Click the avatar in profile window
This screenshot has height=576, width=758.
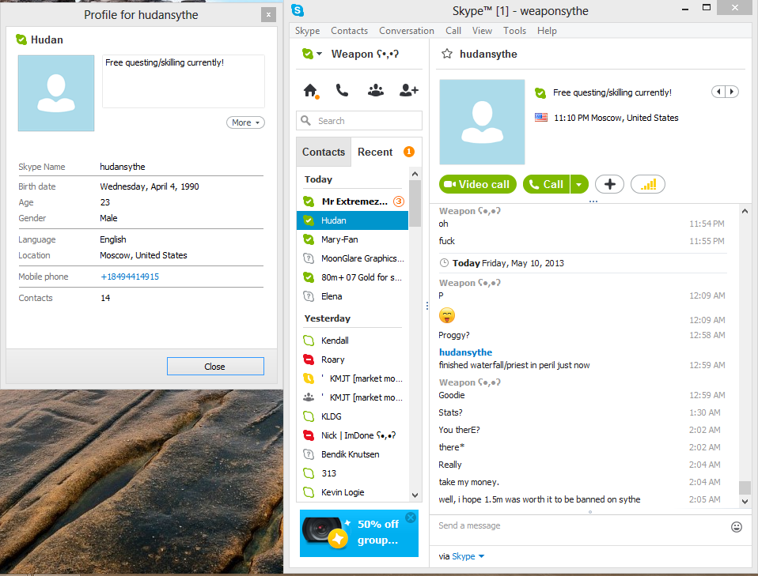pyautogui.click(x=56, y=93)
